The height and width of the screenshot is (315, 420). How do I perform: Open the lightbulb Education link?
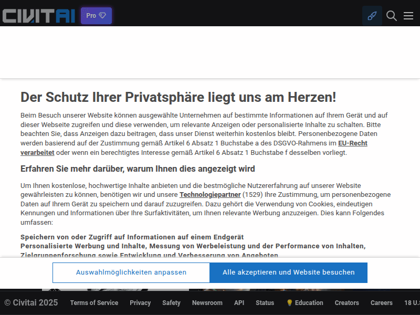(x=304, y=302)
